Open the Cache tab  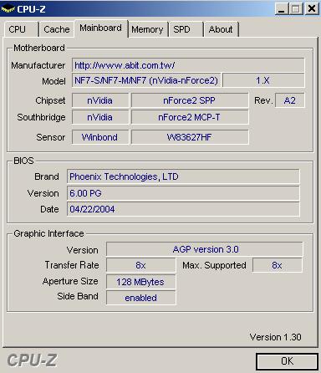(57, 29)
